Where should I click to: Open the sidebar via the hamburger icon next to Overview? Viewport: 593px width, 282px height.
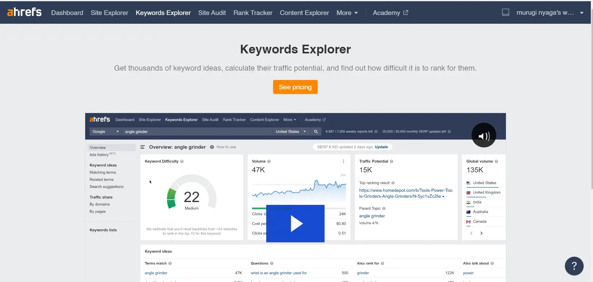143,147
